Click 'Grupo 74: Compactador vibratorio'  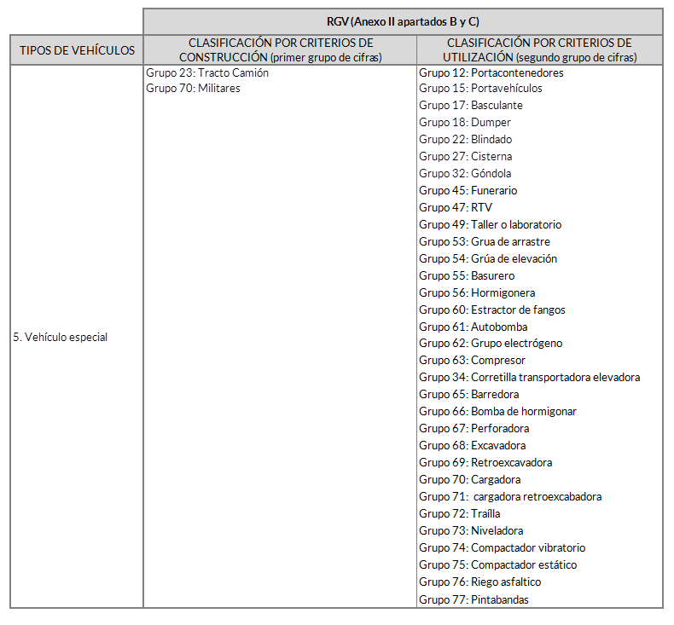pos(502,548)
